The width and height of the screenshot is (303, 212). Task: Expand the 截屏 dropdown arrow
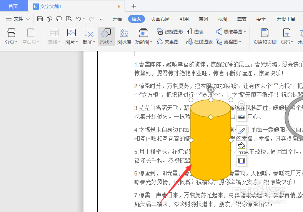(x=94, y=42)
